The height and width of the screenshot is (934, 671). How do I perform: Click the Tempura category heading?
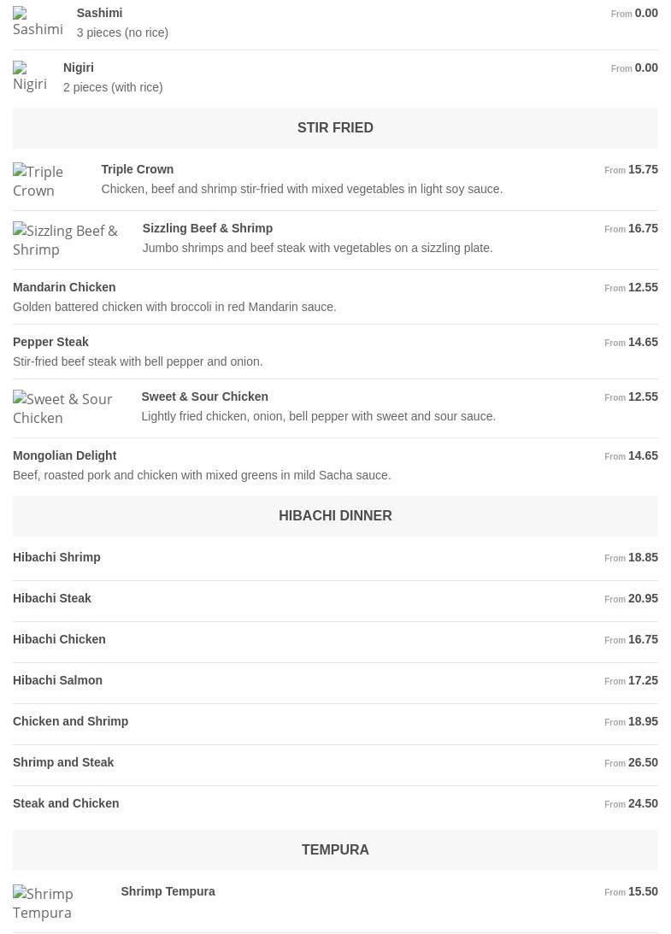[335, 850]
